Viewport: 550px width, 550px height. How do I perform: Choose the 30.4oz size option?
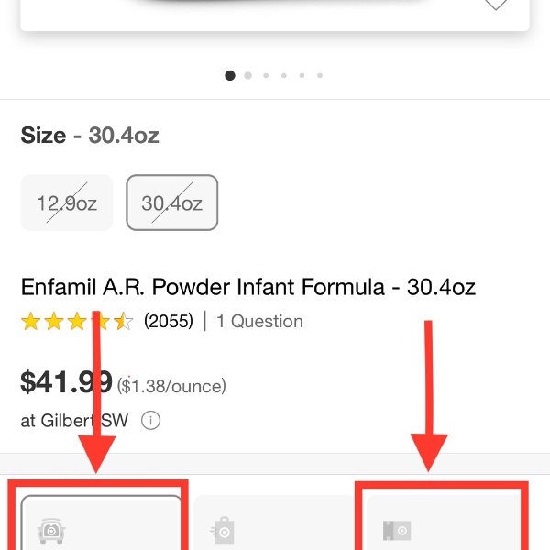coord(172,203)
